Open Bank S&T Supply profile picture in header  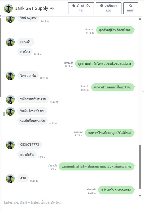point(8,8)
